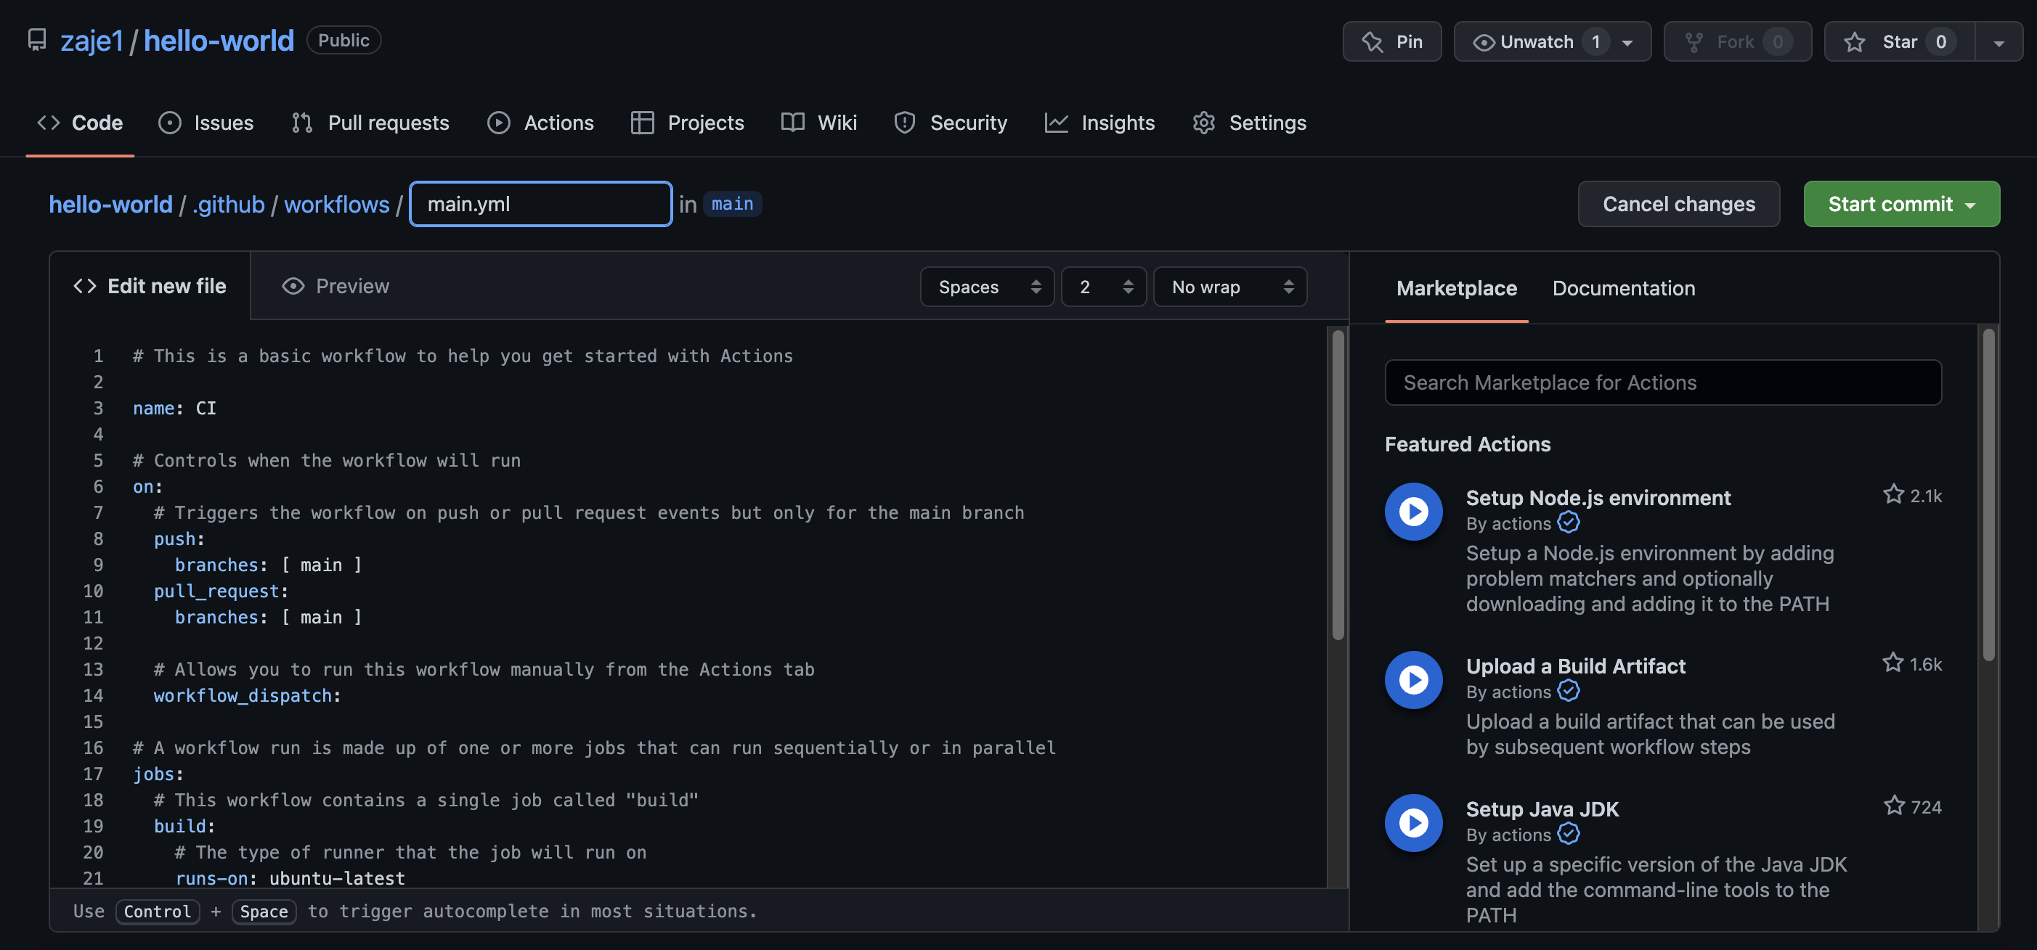Open Setup Node.js environment action
This screenshot has height=950, width=2037.
pyautogui.click(x=1598, y=498)
